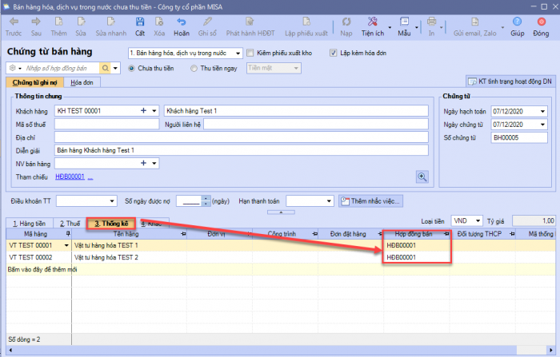
Task: Click the Thêm nhắc việc button
Action: pos(370,200)
